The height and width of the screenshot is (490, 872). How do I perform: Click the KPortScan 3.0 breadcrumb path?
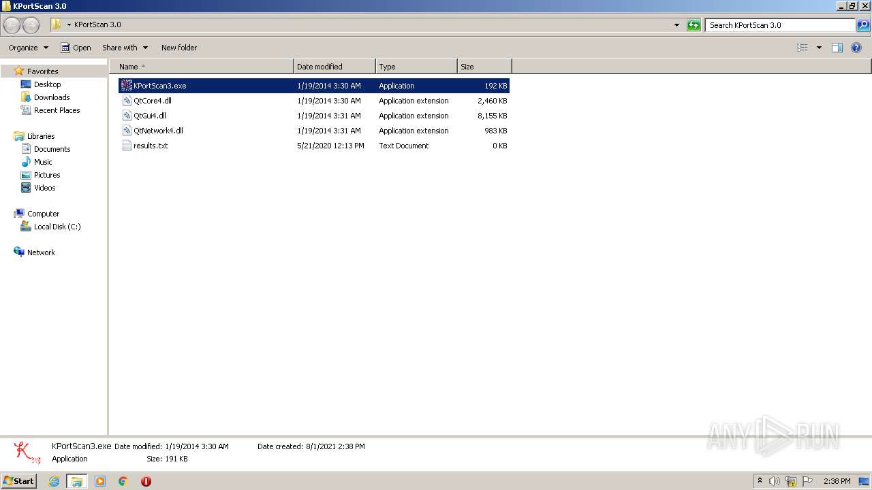pyautogui.click(x=97, y=25)
